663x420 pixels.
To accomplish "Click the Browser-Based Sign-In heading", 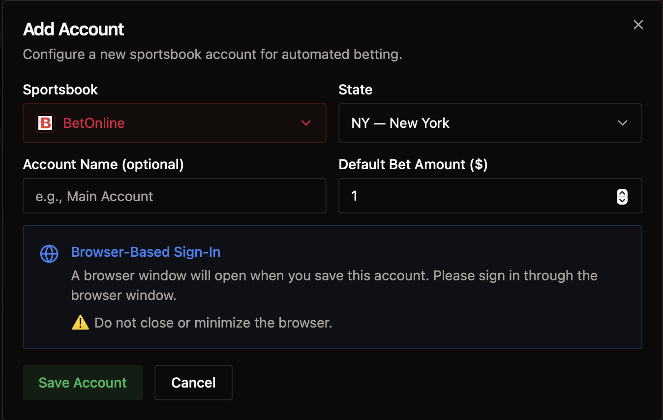I will pyautogui.click(x=146, y=252).
